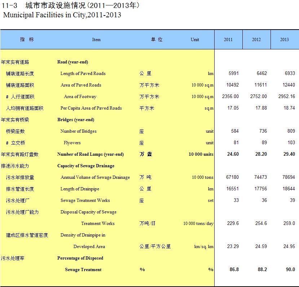This screenshot has width=299, height=287.
Task: Select the 'Sewage Treatment Works' label
Action: click(x=85, y=200)
